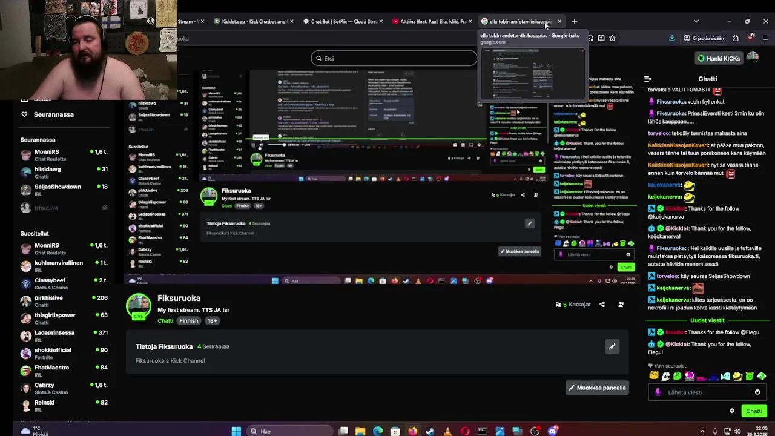
Task: Click Fiksuruoka channel avatar with LIVE badge
Action: [139, 306]
